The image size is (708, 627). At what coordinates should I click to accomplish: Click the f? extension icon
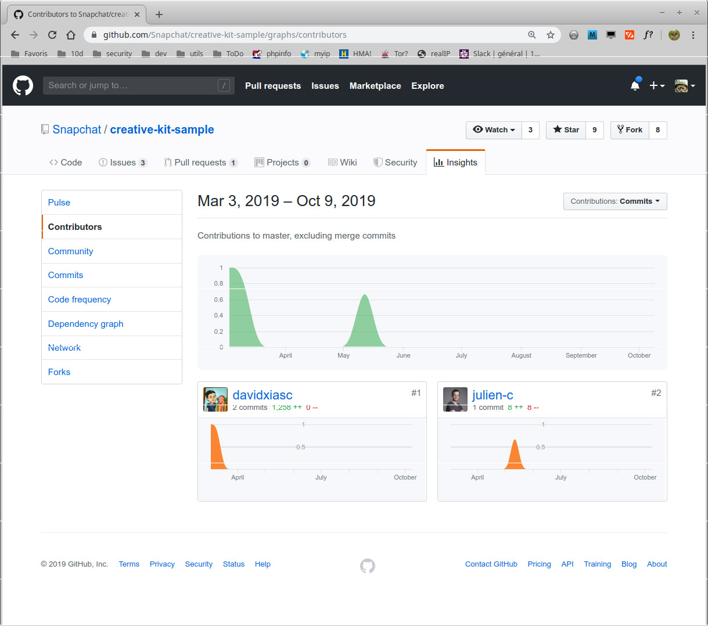648,35
